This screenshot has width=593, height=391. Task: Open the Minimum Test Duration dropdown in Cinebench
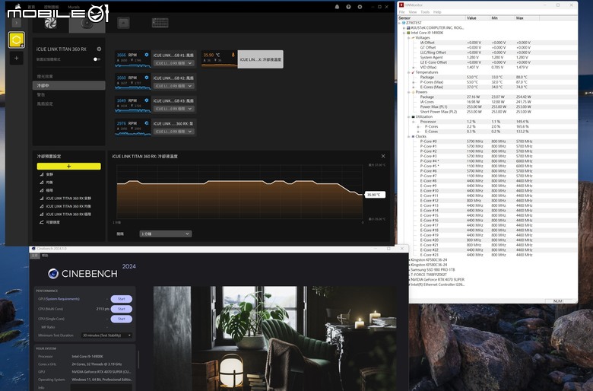(106, 335)
